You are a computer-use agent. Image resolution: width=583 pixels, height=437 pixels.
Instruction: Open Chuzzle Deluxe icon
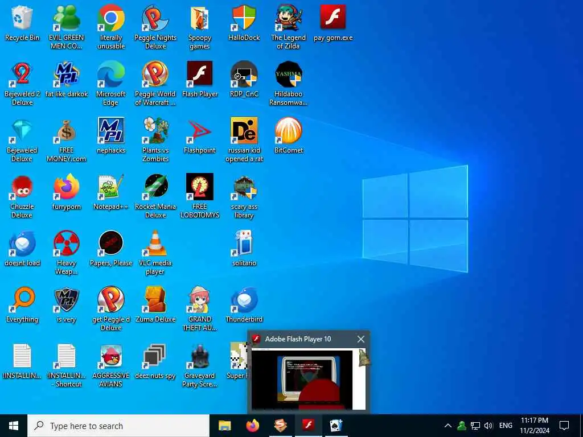[x=22, y=196]
